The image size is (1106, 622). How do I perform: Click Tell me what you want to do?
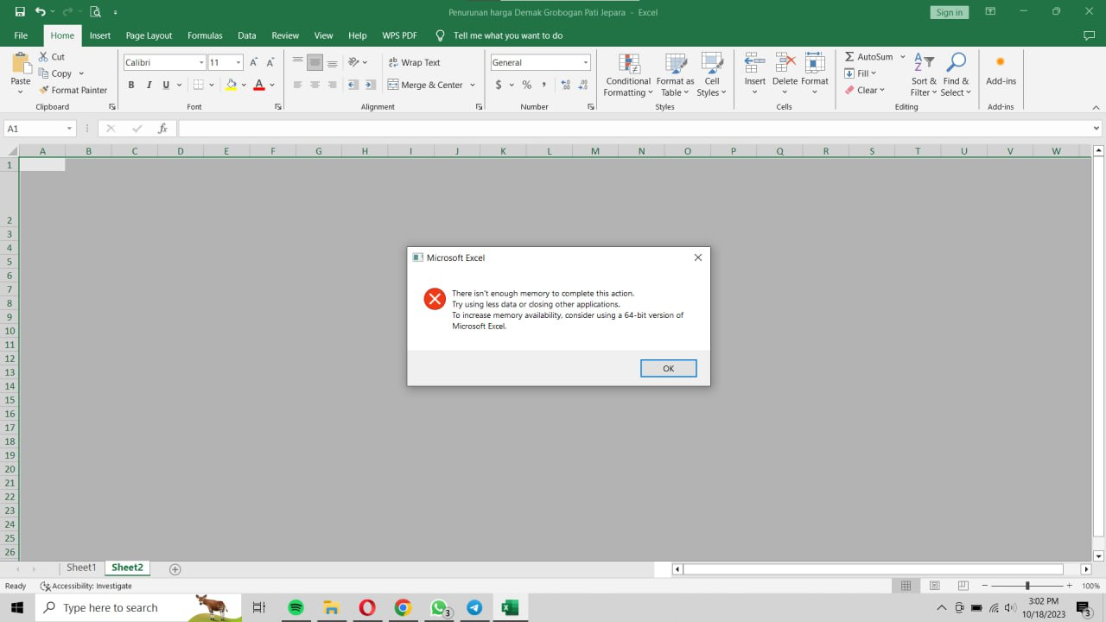[x=508, y=35]
